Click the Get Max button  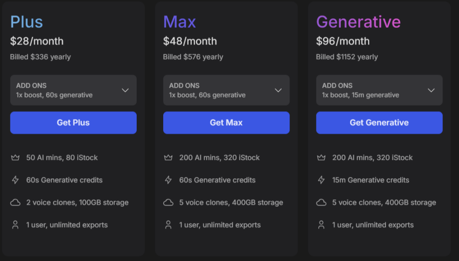pos(226,123)
